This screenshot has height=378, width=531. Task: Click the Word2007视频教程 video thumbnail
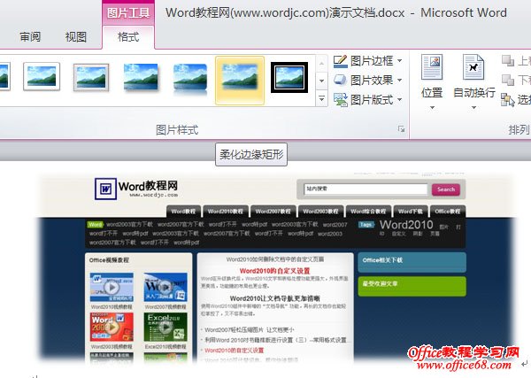click(x=165, y=287)
